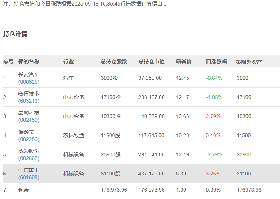Select market value 208,107.00

point(151,97)
